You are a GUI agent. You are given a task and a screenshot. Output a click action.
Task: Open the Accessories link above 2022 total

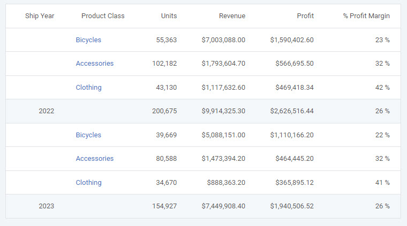tap(94, 64)
